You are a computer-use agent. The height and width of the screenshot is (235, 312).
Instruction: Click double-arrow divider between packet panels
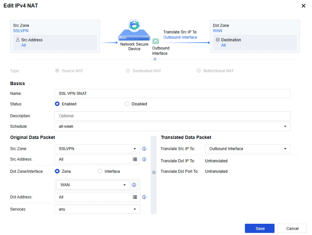pos(154,172)
